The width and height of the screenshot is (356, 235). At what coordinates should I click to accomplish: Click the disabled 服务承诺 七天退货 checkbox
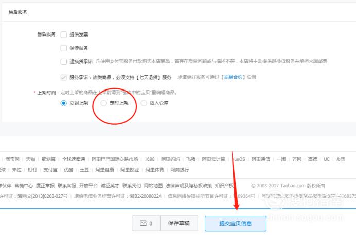[64, 77]
